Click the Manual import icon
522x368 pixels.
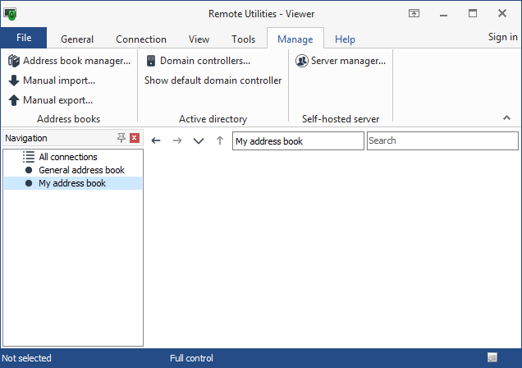coord(14,80)
